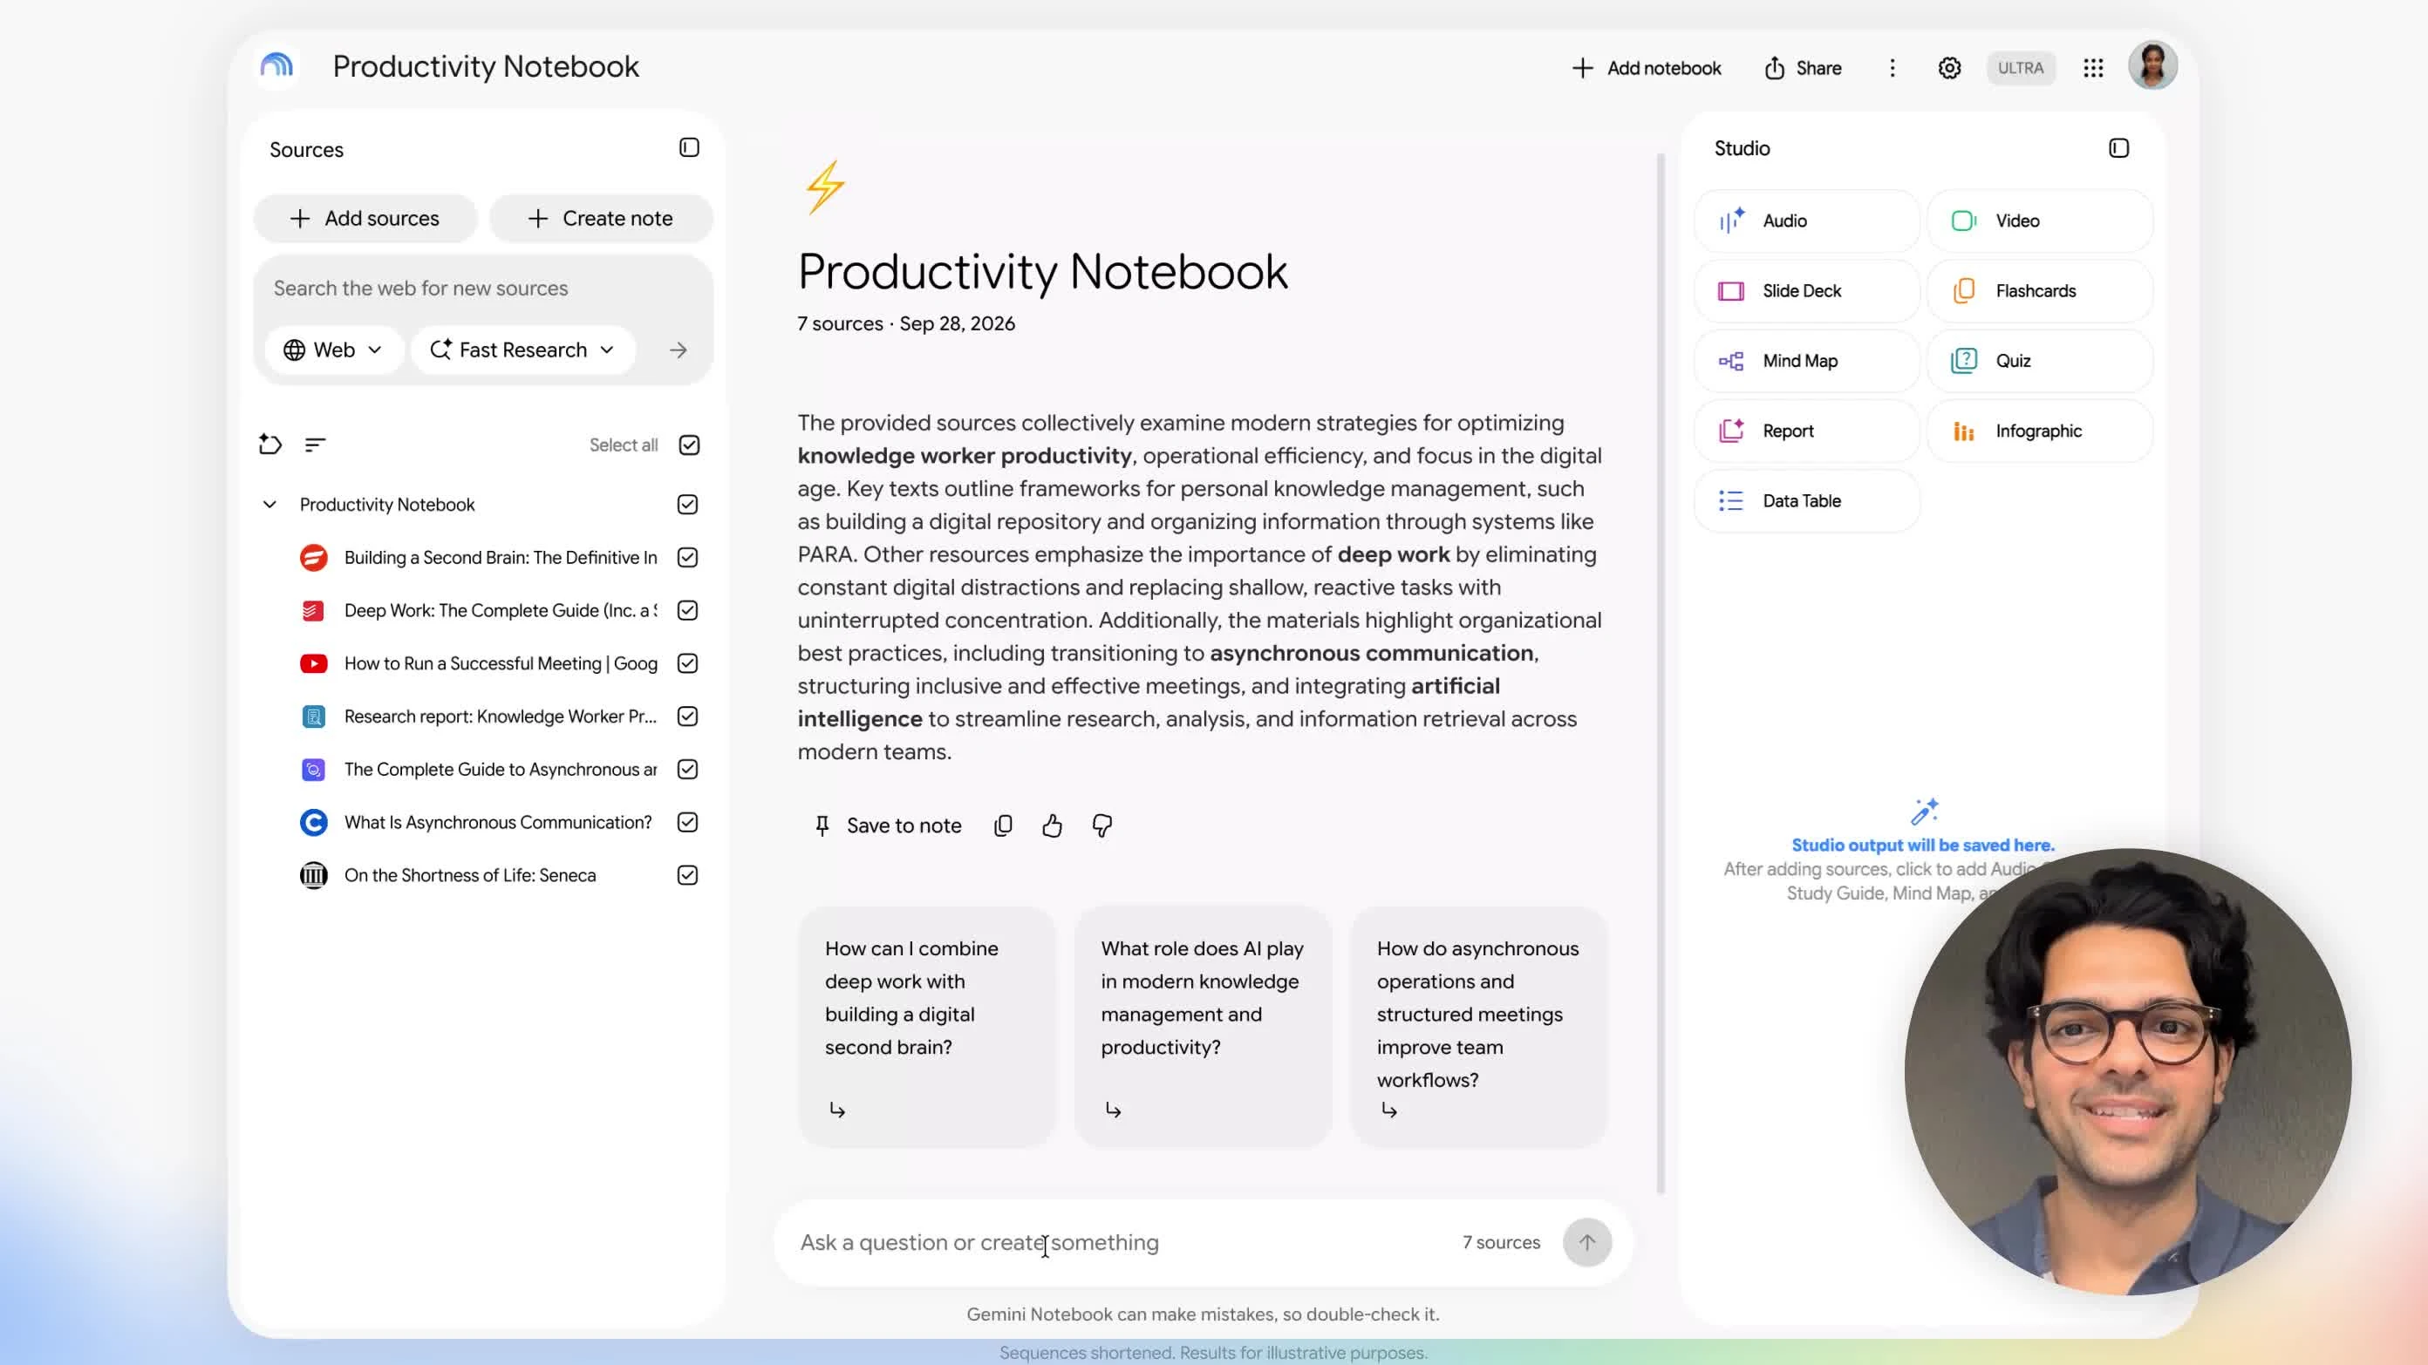This screenshot has height=1365, width=2428.
Task: Uncheck What Is Asynchronous Communication source
Action: click(687, 822)
